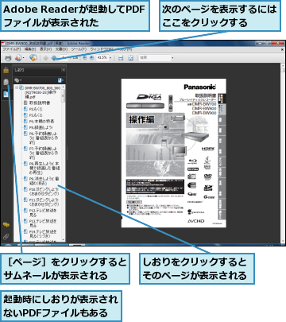This screenshot has height=322, width=286.
Task: Open the zoom percentage 41.5% dropdown
Action: pos(110,58)
